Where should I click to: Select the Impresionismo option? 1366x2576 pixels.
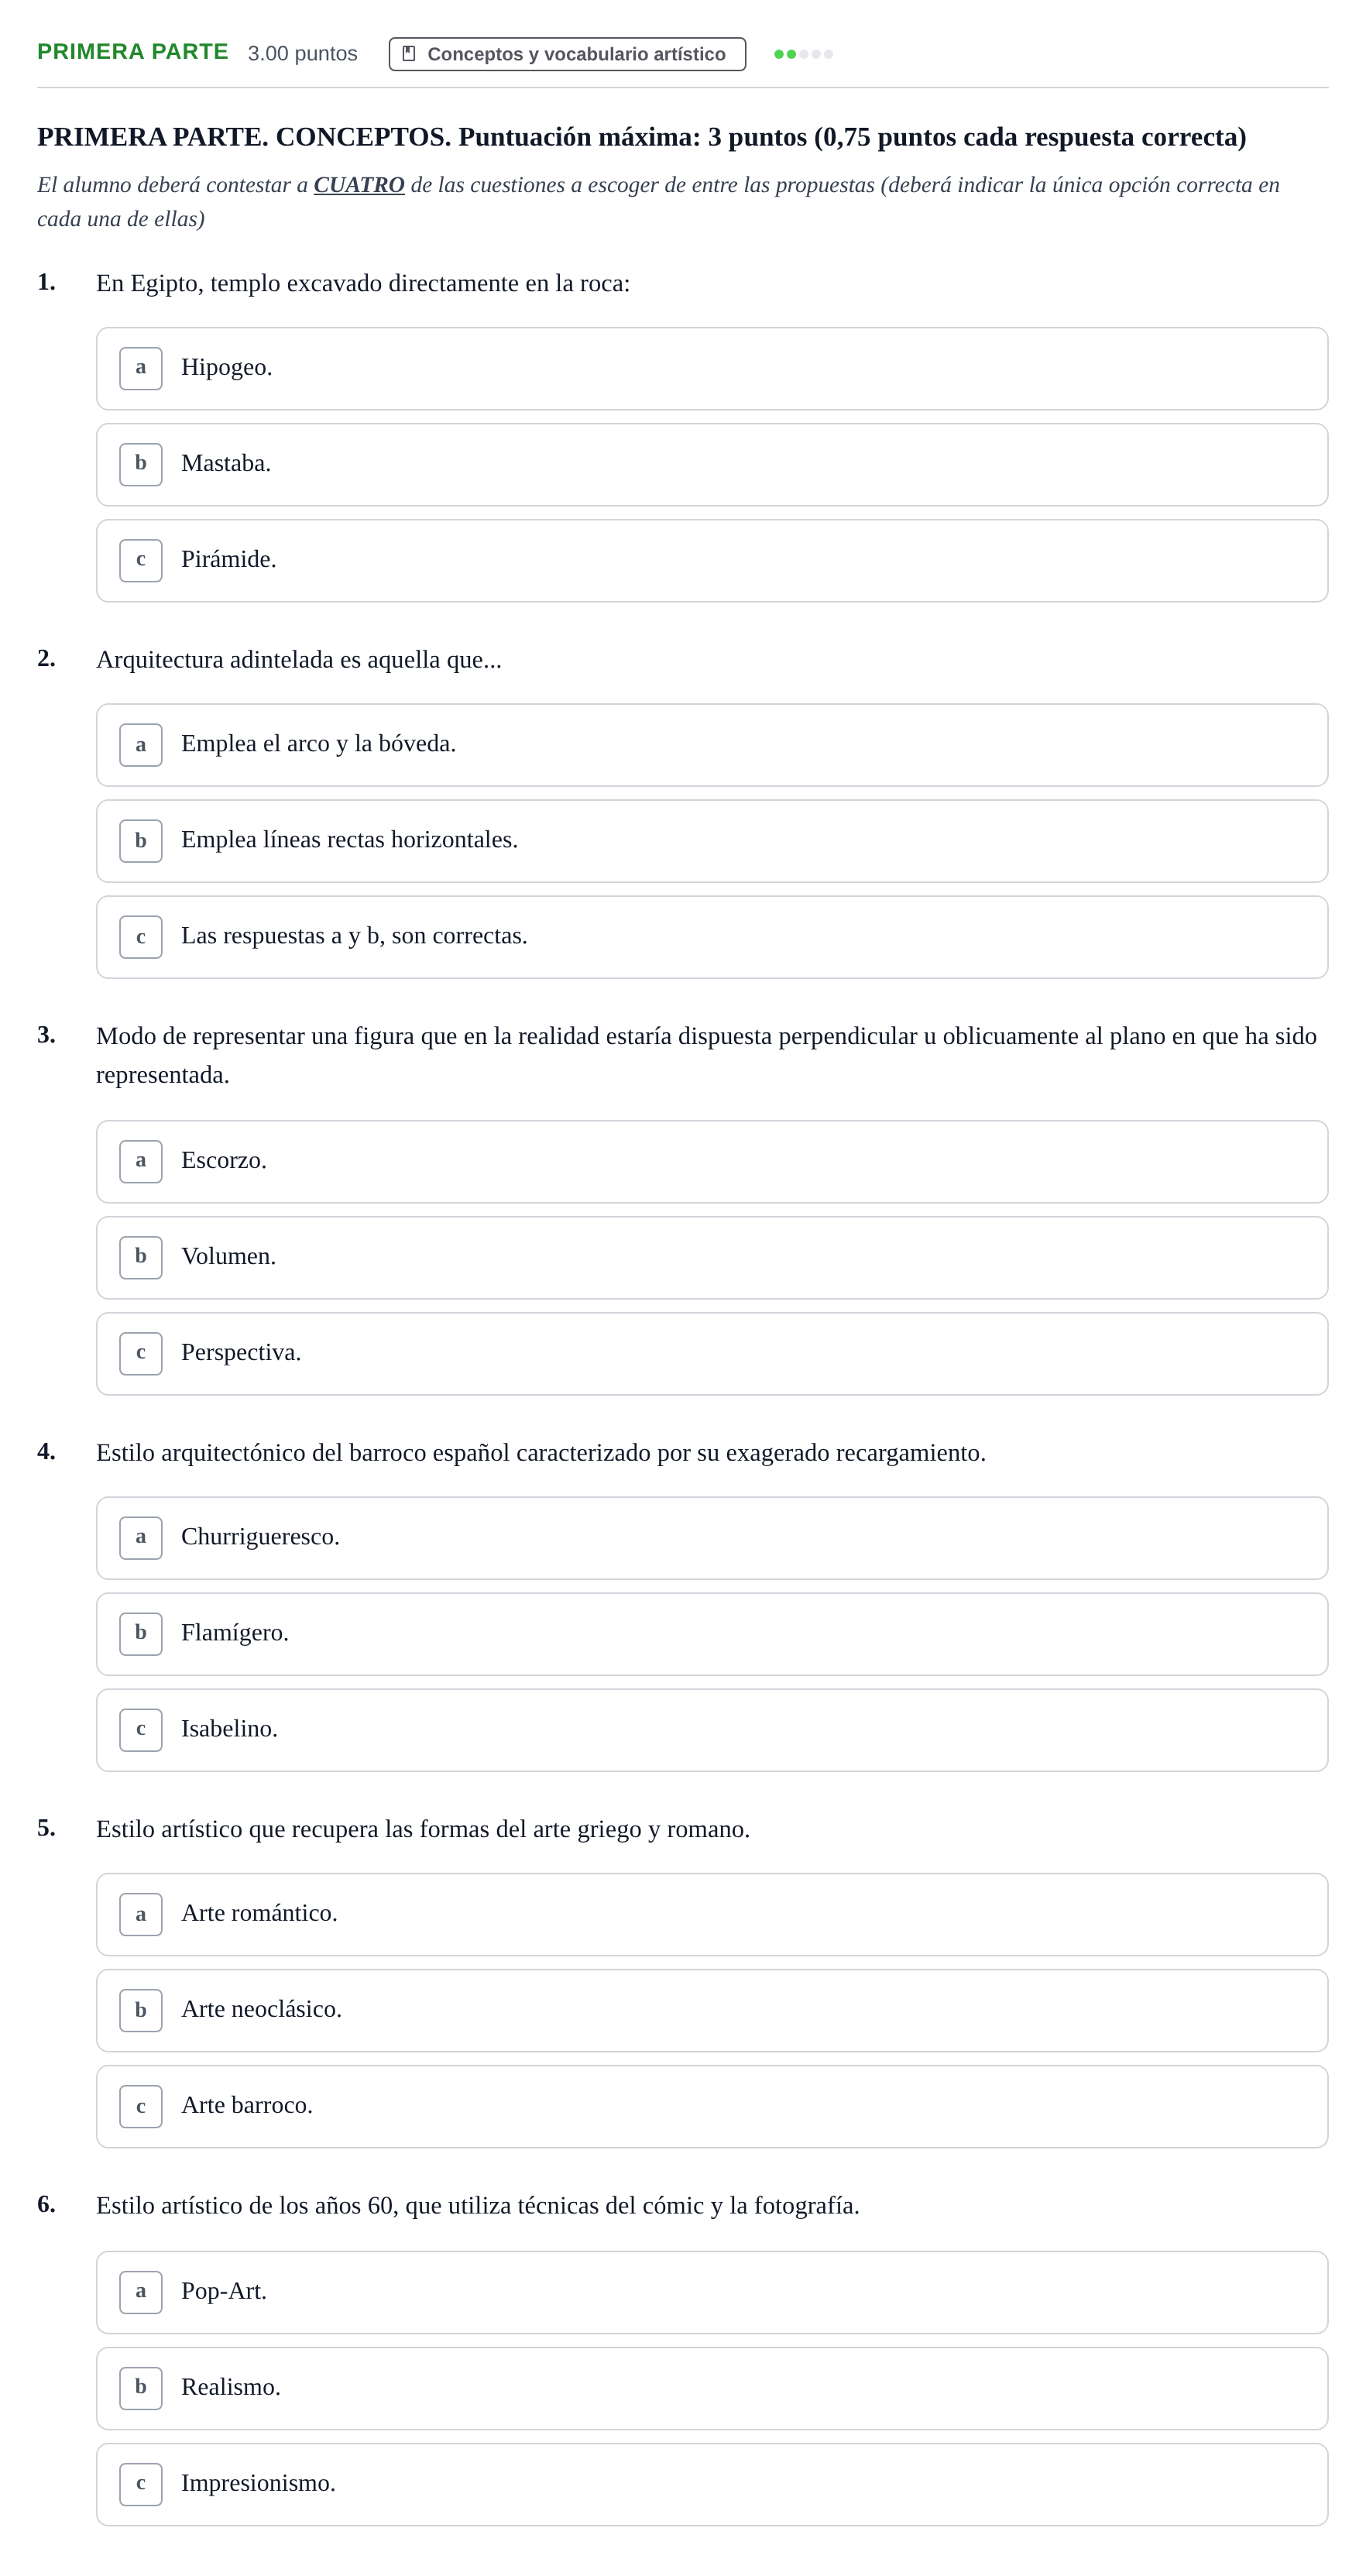pos(712,2484)
